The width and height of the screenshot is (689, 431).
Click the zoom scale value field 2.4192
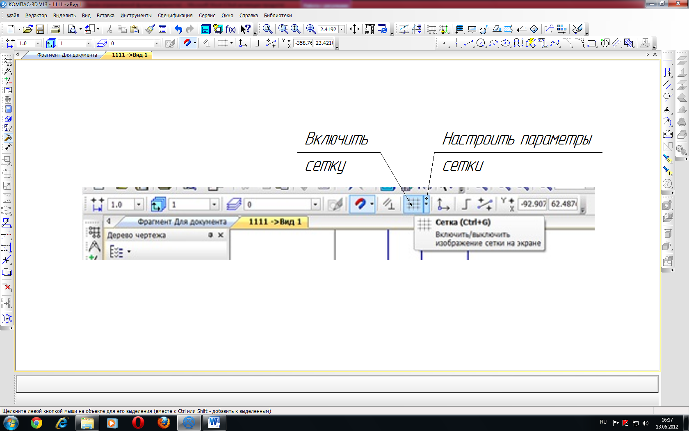pyautogui.click(x=328, y=30)
